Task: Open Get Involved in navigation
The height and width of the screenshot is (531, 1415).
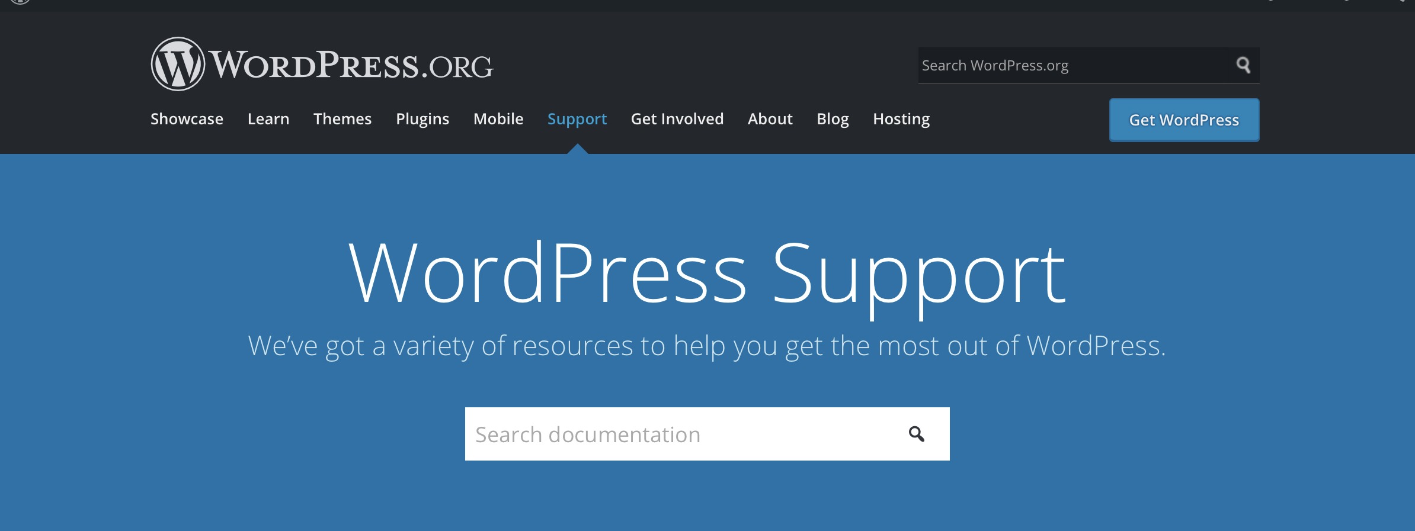Action: tap(677, 119)
